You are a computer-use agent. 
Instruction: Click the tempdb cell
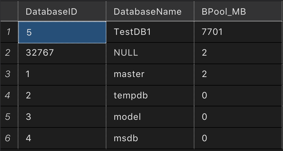click(150, 96)
